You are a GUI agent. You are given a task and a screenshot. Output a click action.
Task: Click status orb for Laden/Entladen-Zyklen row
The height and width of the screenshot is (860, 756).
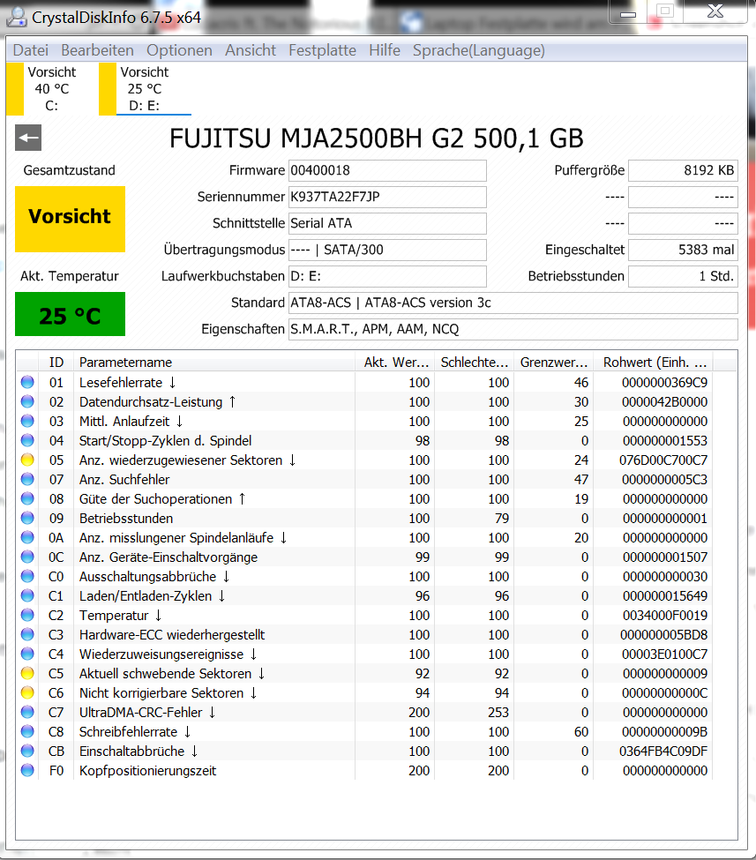27,595
